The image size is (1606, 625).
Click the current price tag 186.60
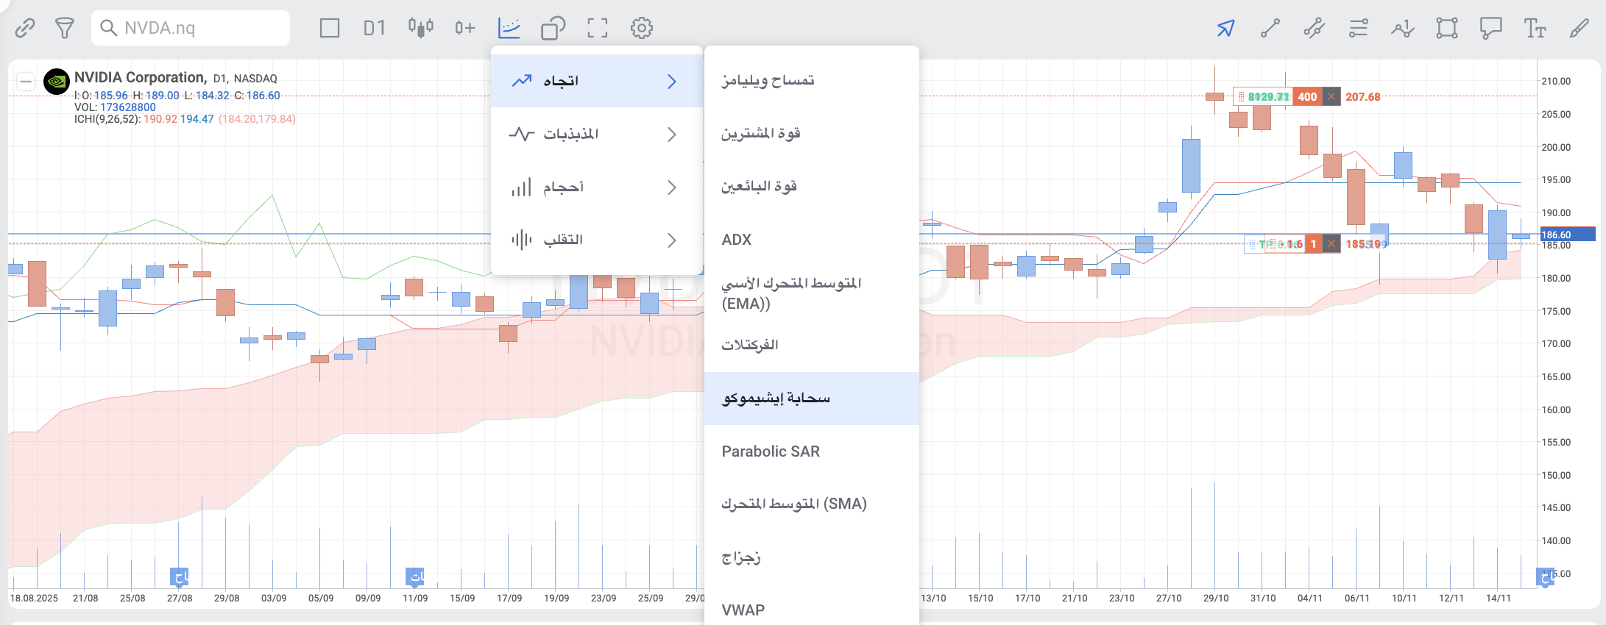point(1566,235)
